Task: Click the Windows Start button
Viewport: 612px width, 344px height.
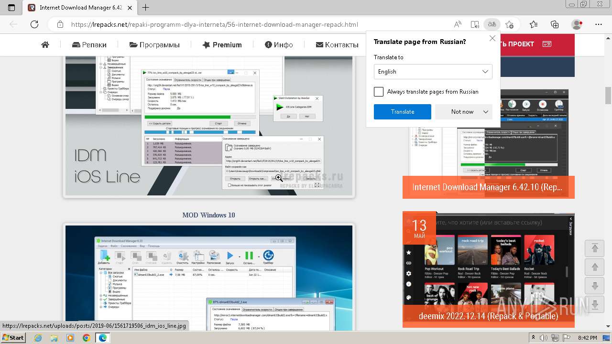Action: 13,338
